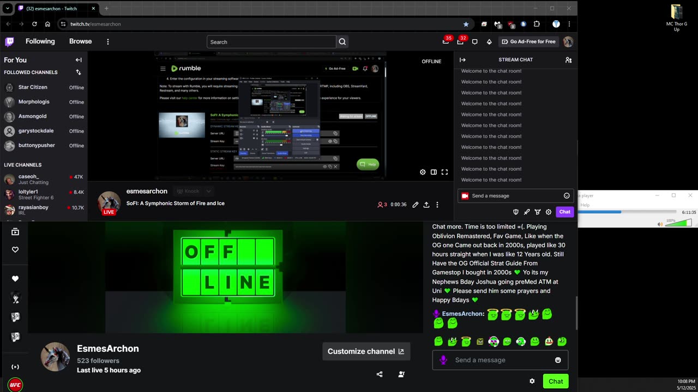Click the pencil edit stream info icon

pos(416,205)
